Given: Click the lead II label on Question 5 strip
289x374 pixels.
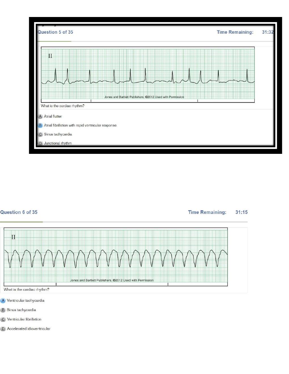Looking at the screenshot, I should (50, 56).
